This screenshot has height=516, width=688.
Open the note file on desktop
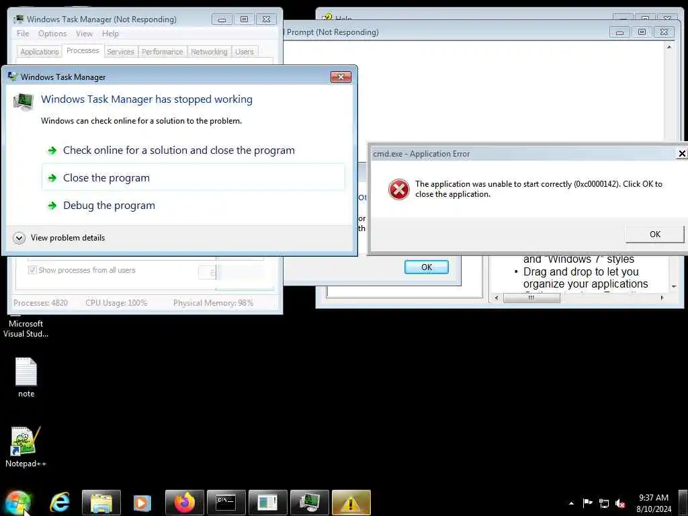pyautogui.click(x=26, y=378)
